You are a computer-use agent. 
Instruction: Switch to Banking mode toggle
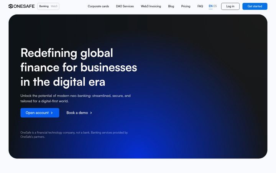(44, 6)
